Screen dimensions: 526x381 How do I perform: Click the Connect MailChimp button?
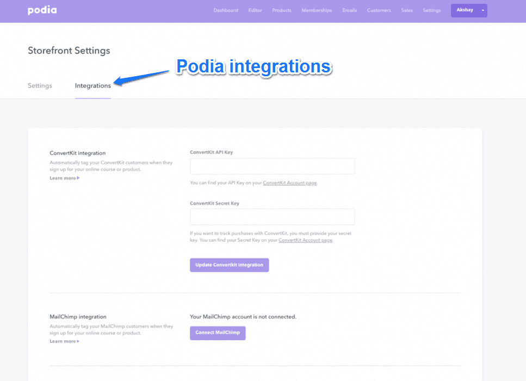click(218, 333)
